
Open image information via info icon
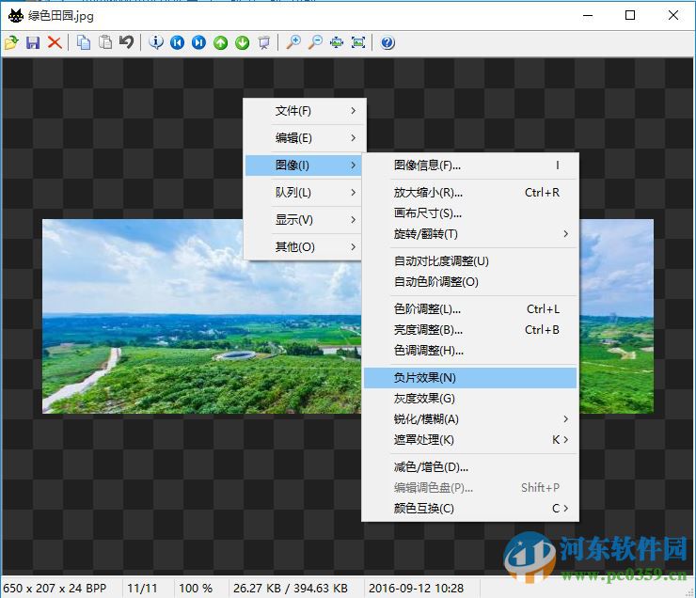point(156,42)
